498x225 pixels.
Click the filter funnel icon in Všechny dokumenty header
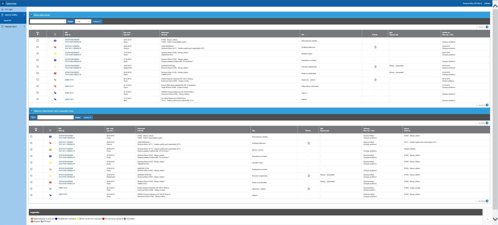(50, 130)
